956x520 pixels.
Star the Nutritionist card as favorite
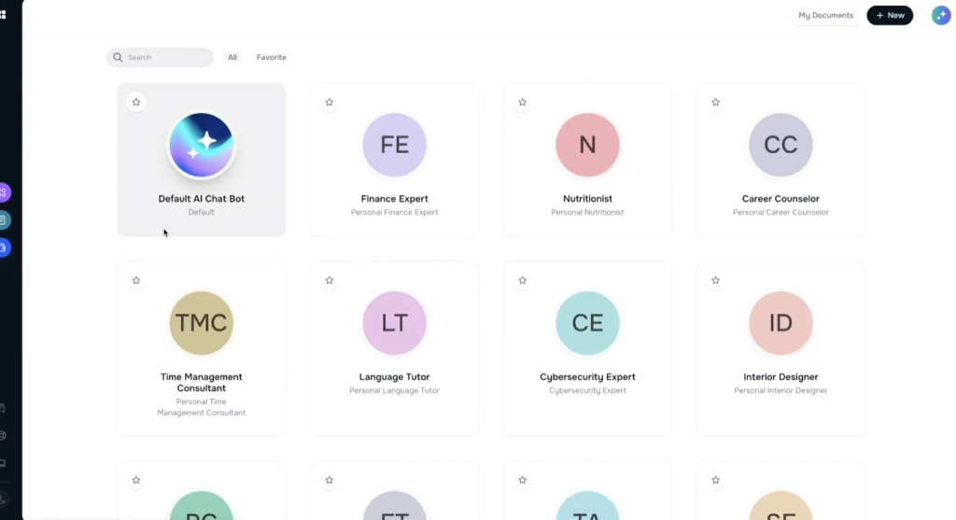tap(523, 102)
